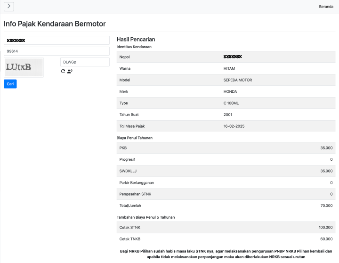Select the PKB row amount 35.000
The image size is (339, 263).
tap(326, 148)
